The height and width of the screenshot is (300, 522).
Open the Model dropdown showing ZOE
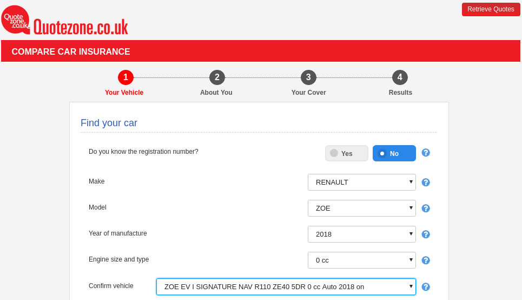[361, 208]
